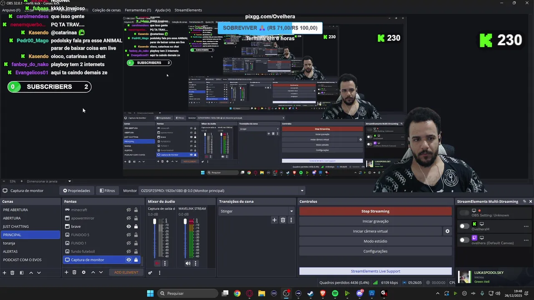Show the apowermirror source

point(129,218)
